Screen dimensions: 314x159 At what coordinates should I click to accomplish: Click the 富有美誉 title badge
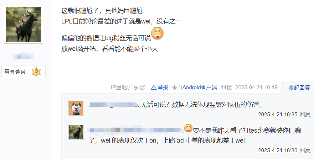tap(24, 71)
